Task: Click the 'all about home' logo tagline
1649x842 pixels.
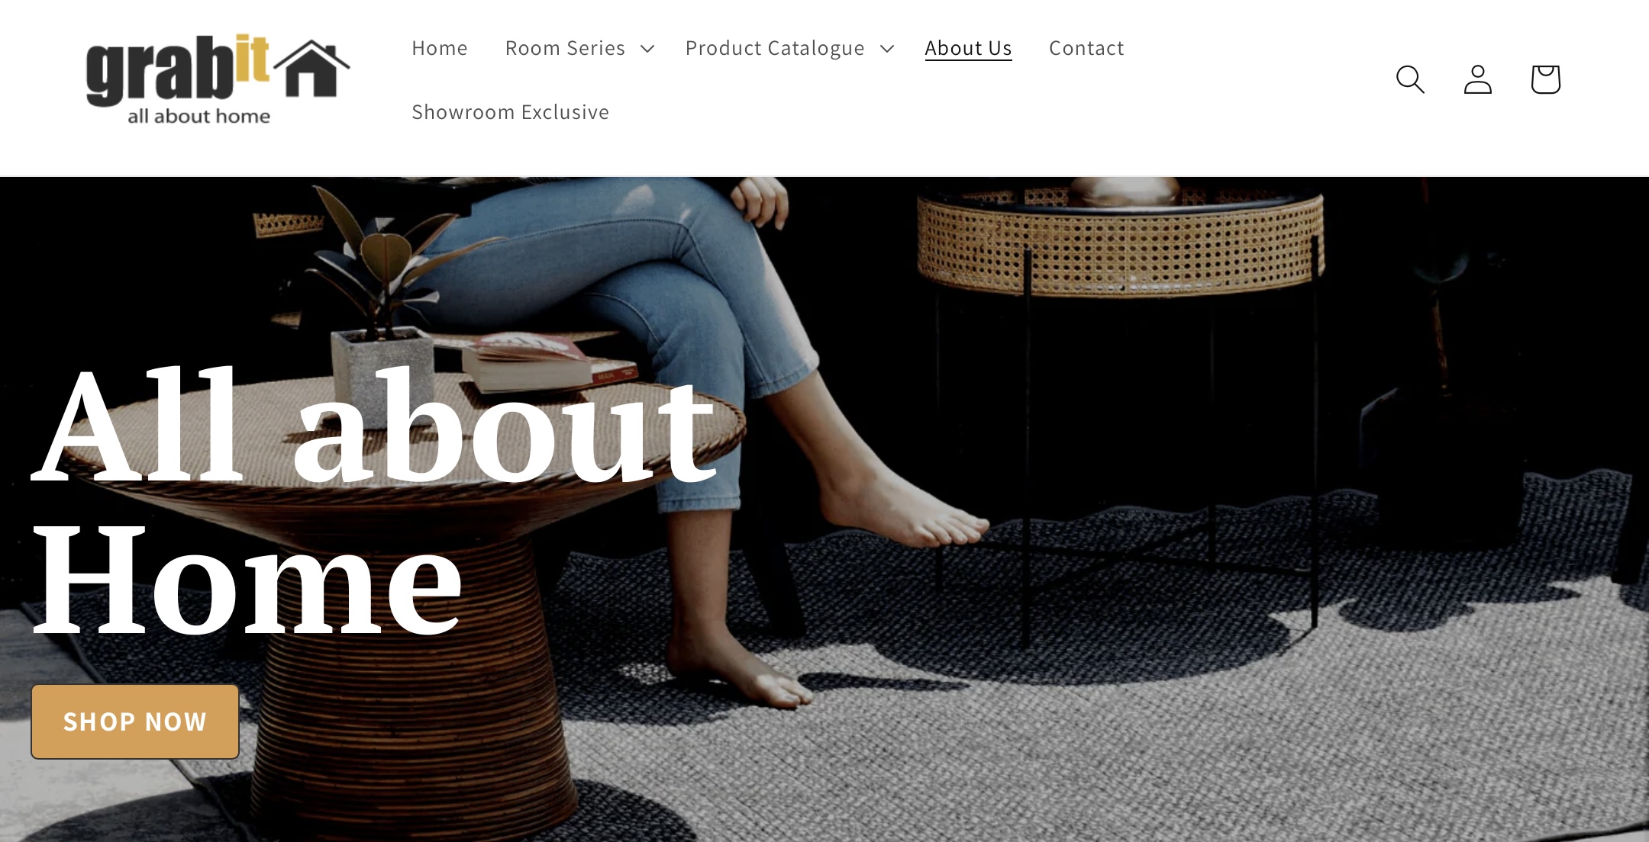Action: tap(198, 116)
